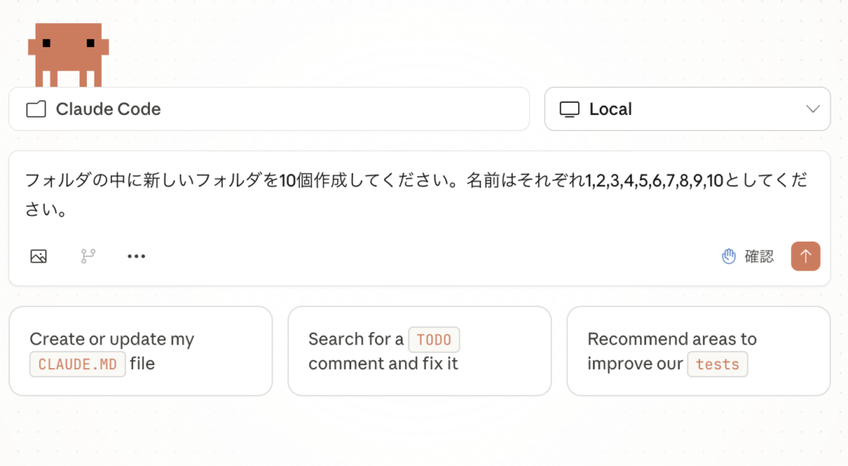Expand the Local environment chevron
Viewport: 848px width, 466px height.
[813, 109]
